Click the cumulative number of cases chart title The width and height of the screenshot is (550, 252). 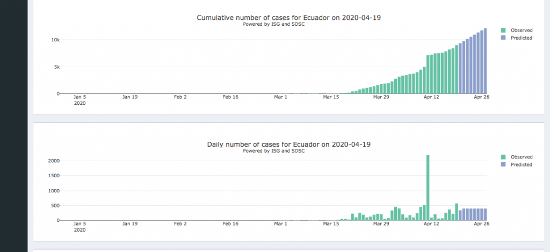pyautogui.click(x=289, y=18)
